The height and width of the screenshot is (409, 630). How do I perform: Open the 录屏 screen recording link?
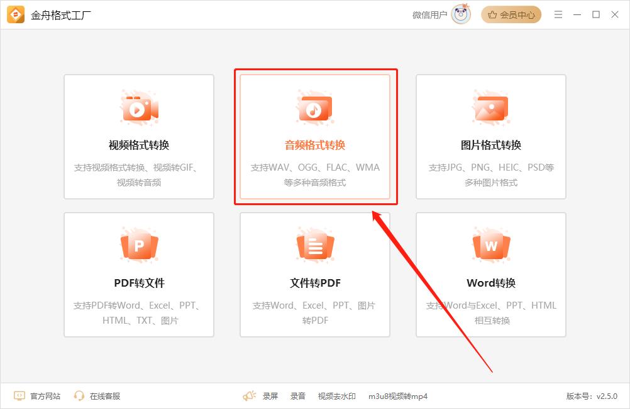[x=270, y=396]
